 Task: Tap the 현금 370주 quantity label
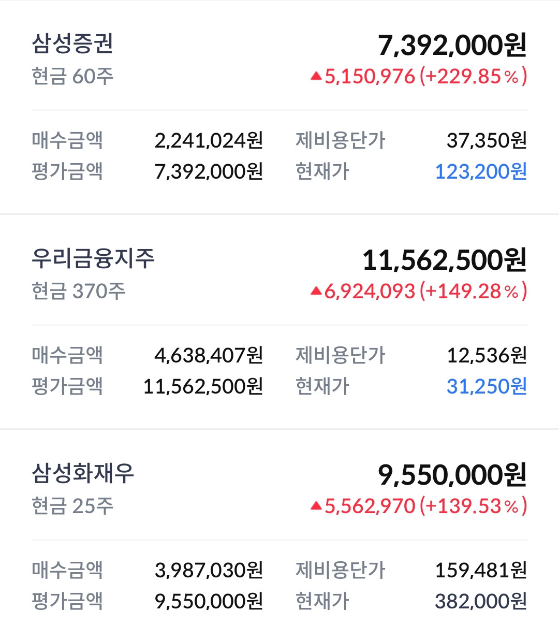(79, 292)
